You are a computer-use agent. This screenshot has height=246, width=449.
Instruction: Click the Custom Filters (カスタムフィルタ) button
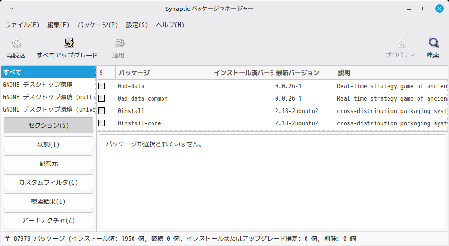pyautogui.click(x=49, y=182)
